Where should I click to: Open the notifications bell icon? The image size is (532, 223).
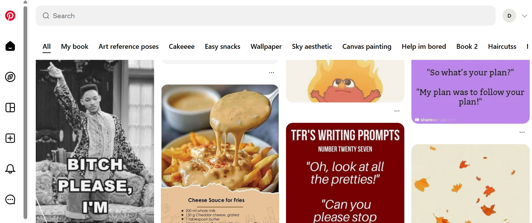[10, 169]
